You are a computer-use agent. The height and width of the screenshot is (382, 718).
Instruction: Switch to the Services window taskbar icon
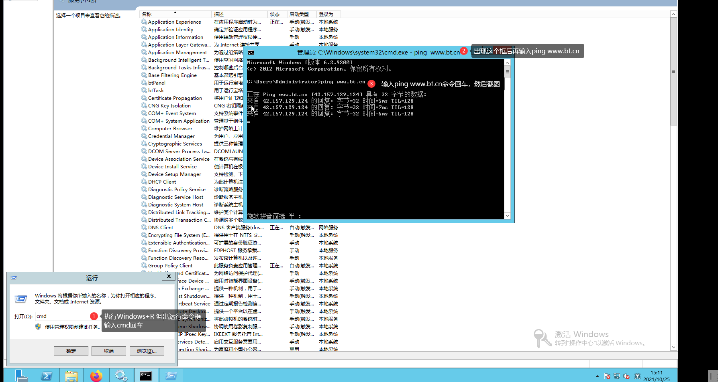[121, 376]
